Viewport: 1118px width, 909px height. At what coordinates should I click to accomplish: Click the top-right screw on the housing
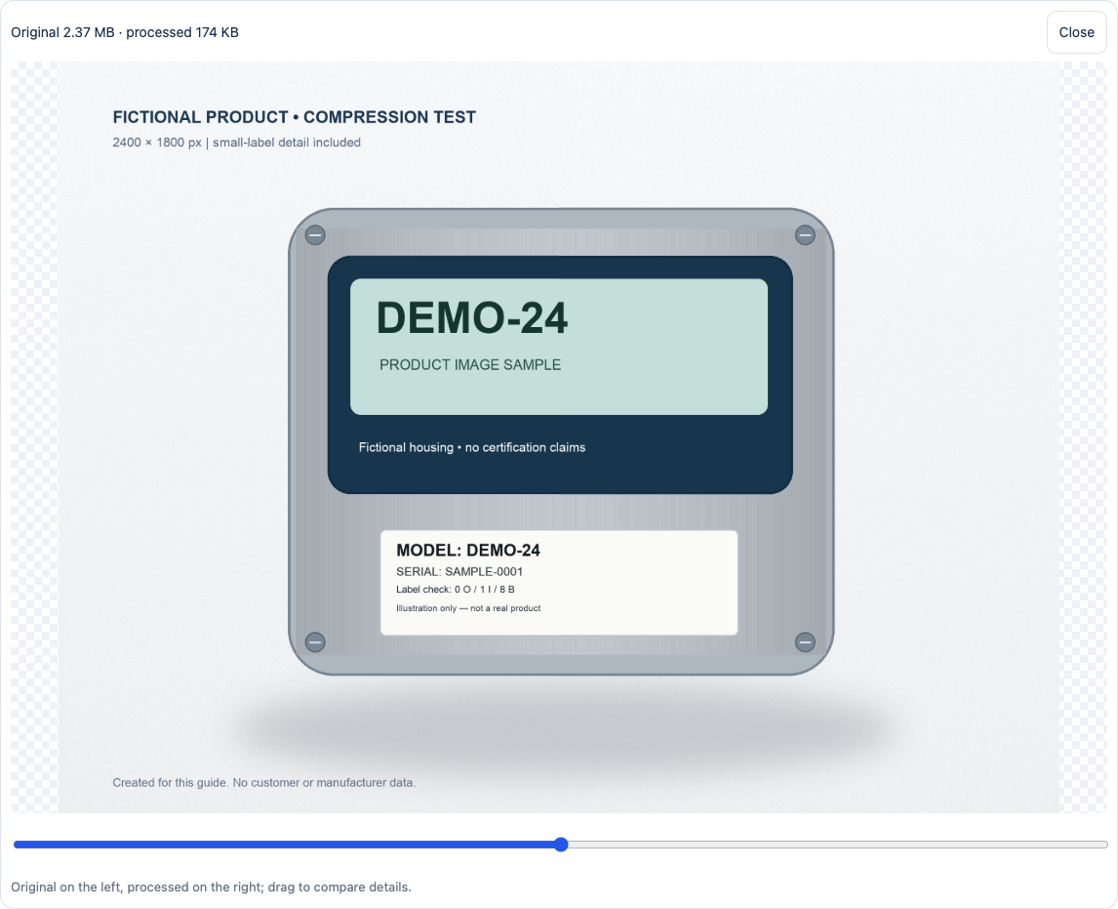[x=805, y=234]
